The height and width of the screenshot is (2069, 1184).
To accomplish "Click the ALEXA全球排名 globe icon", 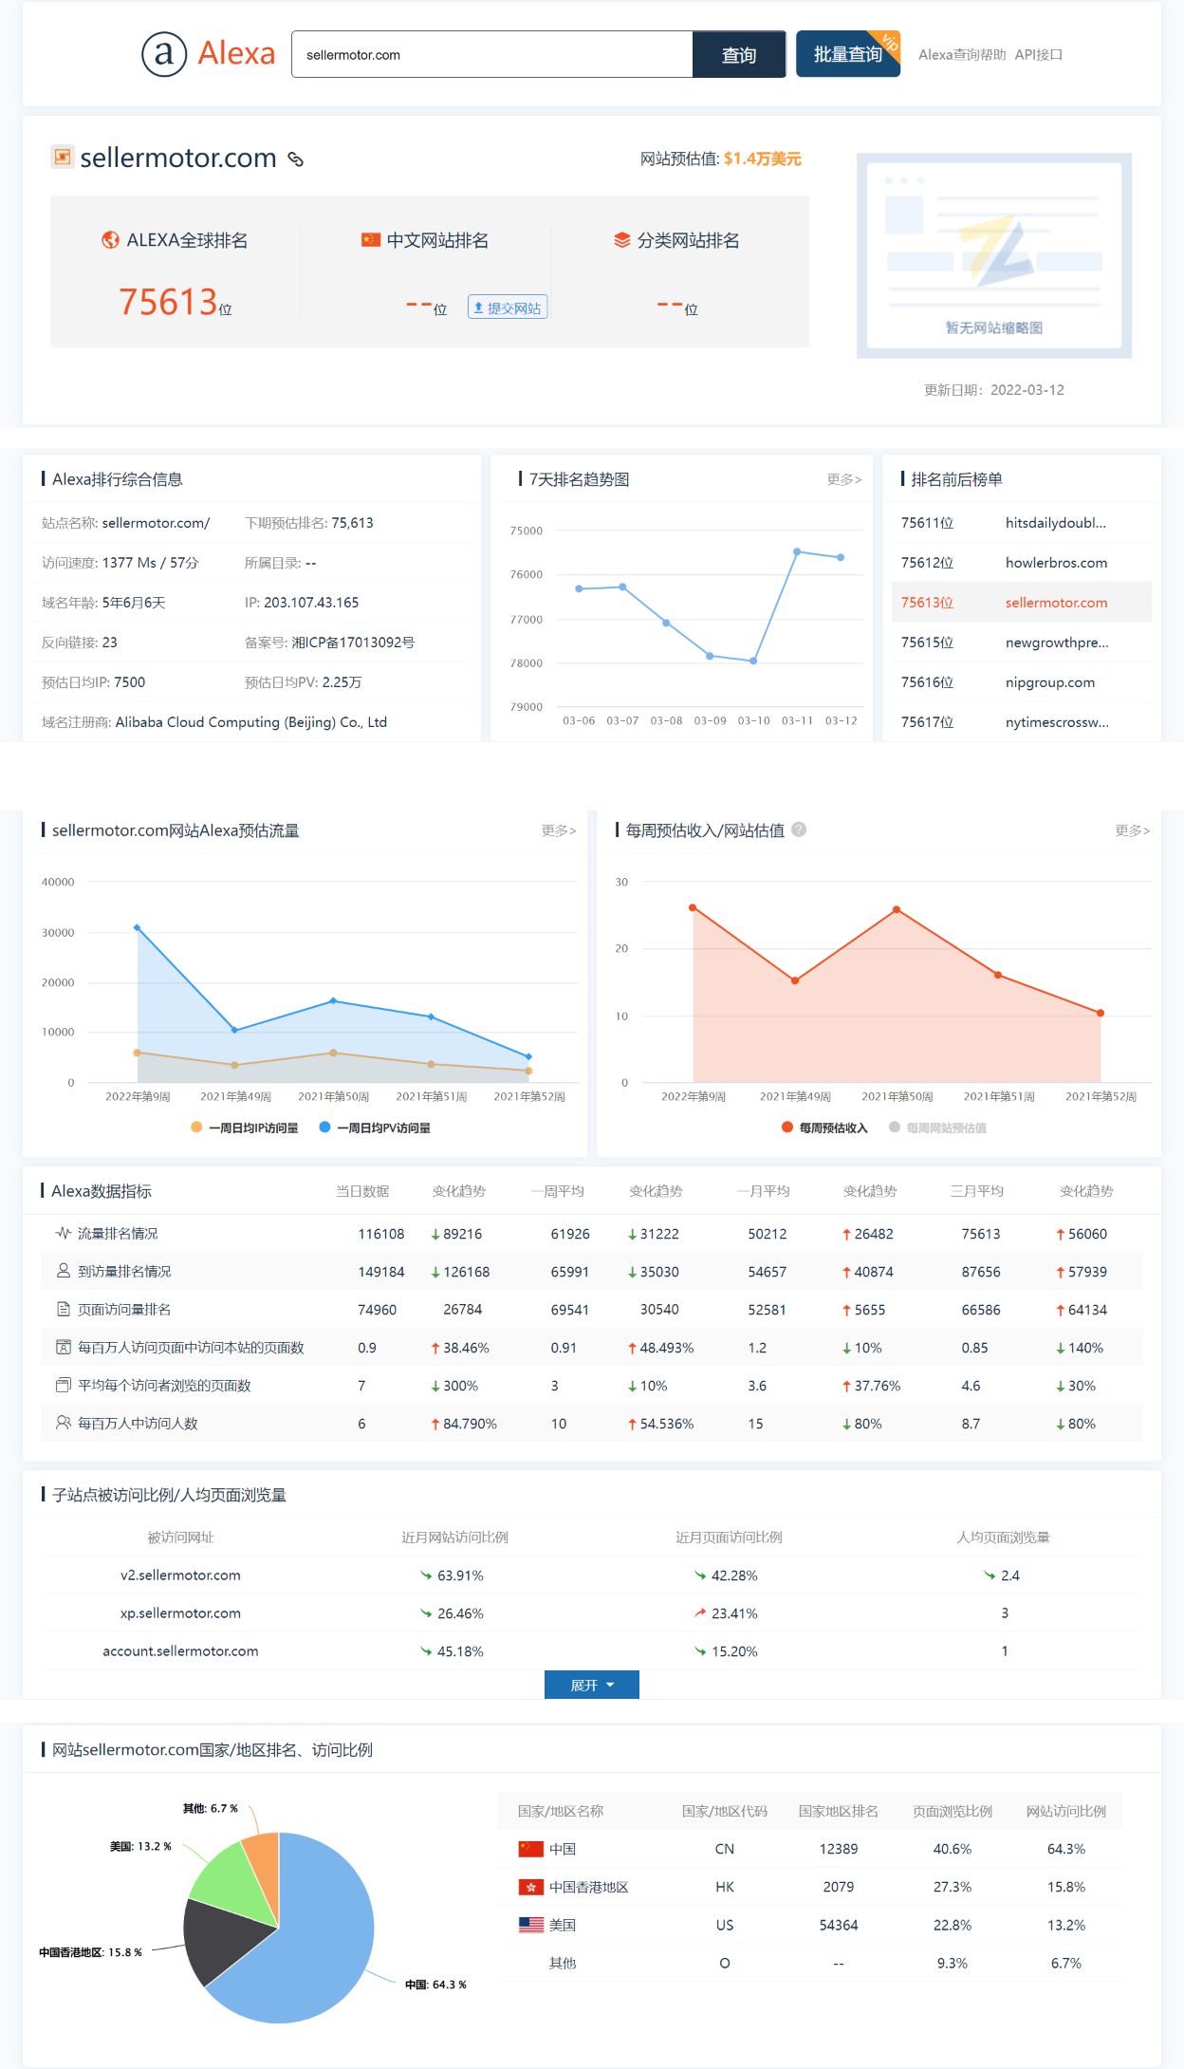I will point(111,240).
